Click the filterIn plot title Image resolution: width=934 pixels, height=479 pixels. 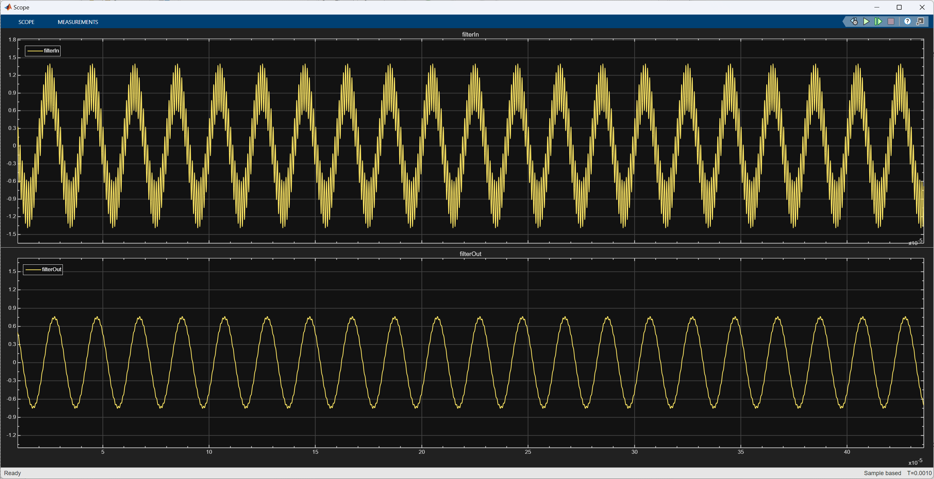point(470,34)
